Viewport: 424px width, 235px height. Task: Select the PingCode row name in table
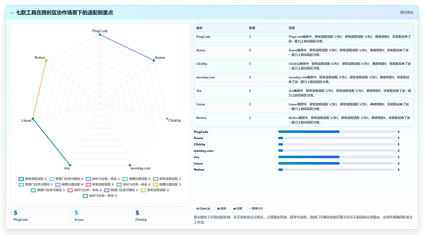tap(203, 37)
